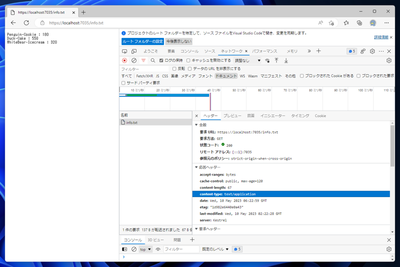The width and height of the screenshot is (400, 267).
Task: Open a new browser tab with plus
Action: [83, 12]
